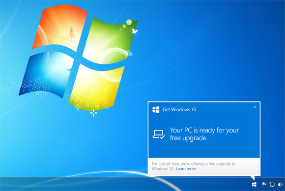Click the largest yellow flower beneath the logo
Viewport: 285px width, 191px height.
93,113
